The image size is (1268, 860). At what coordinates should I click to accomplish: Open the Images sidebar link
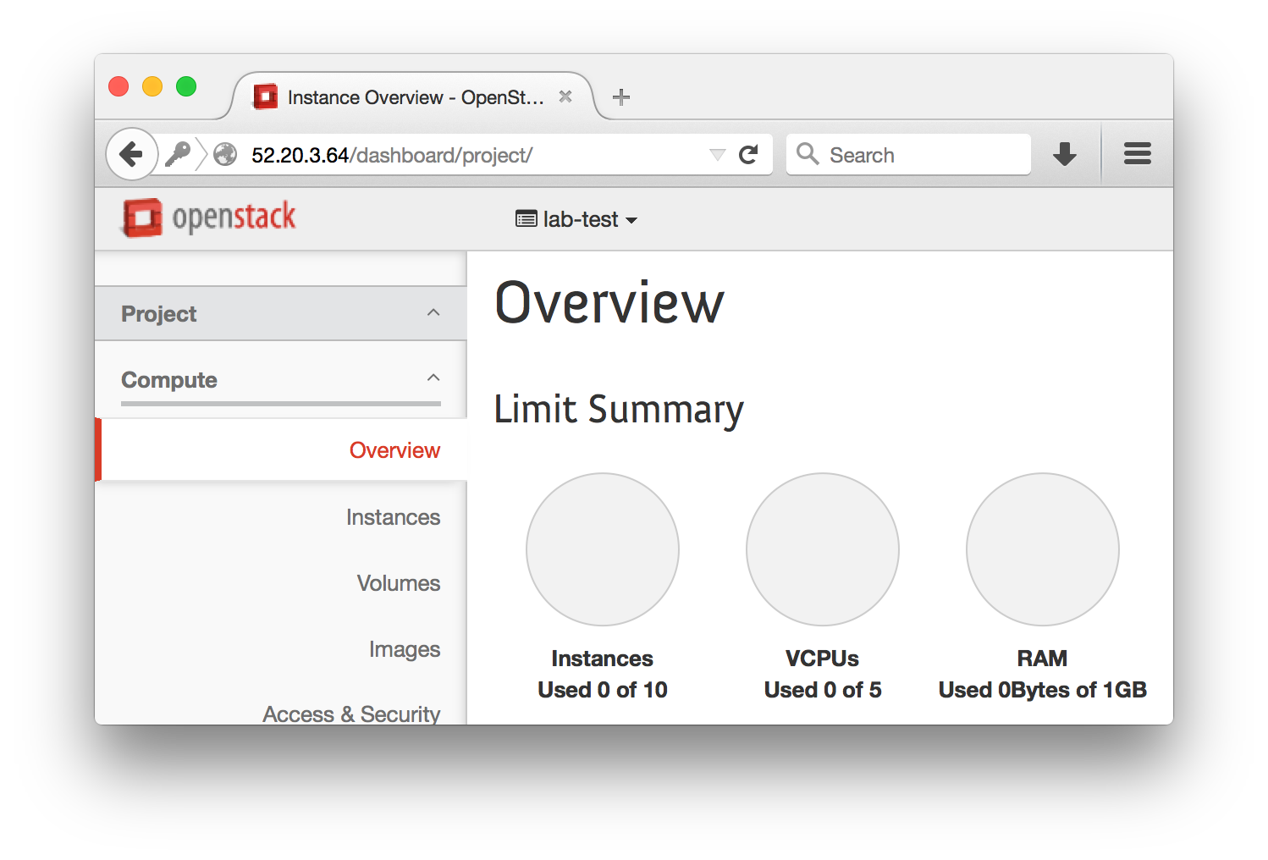(x=404, y=649)
